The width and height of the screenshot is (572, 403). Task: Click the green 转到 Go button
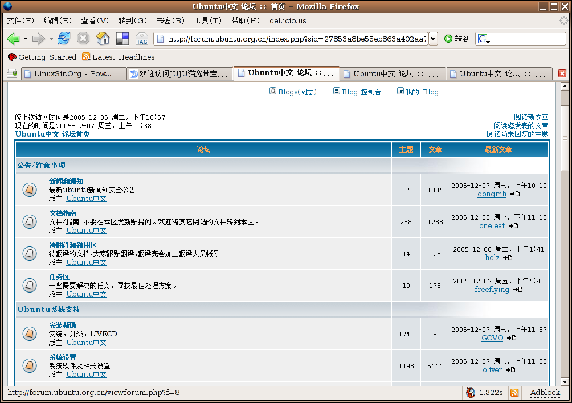[457, 39]
